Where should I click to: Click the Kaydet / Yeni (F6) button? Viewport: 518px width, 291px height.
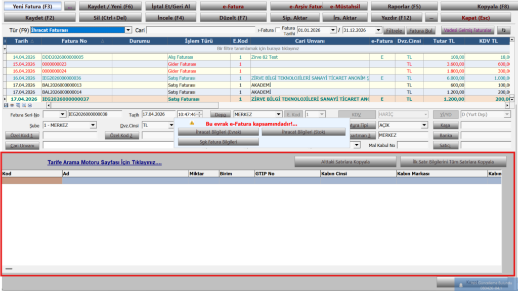pyautogui.click(x=110, y=6)
